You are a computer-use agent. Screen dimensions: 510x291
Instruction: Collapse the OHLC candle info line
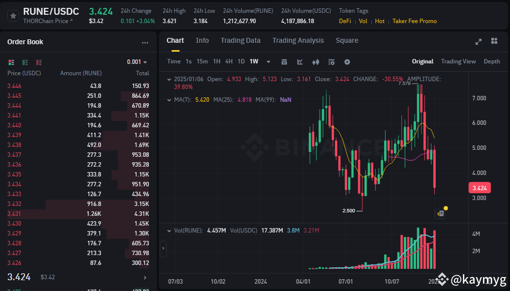click(169, 79)
